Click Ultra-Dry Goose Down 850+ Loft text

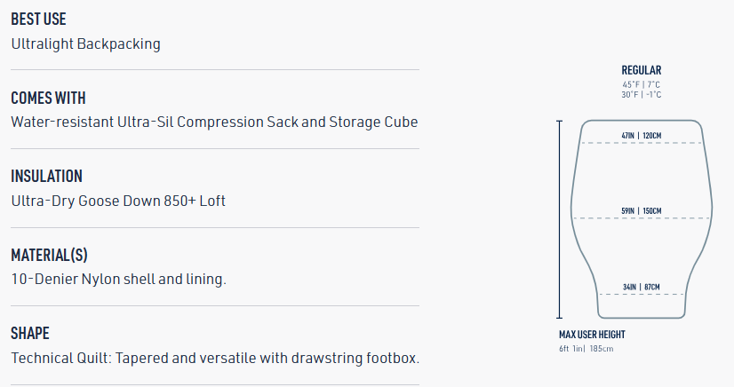point(118,201)
